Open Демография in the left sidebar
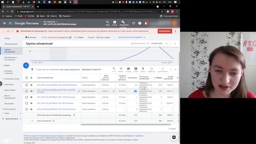Image resolution: width=256 pixels, height=144 pixels. pos(10,90)
